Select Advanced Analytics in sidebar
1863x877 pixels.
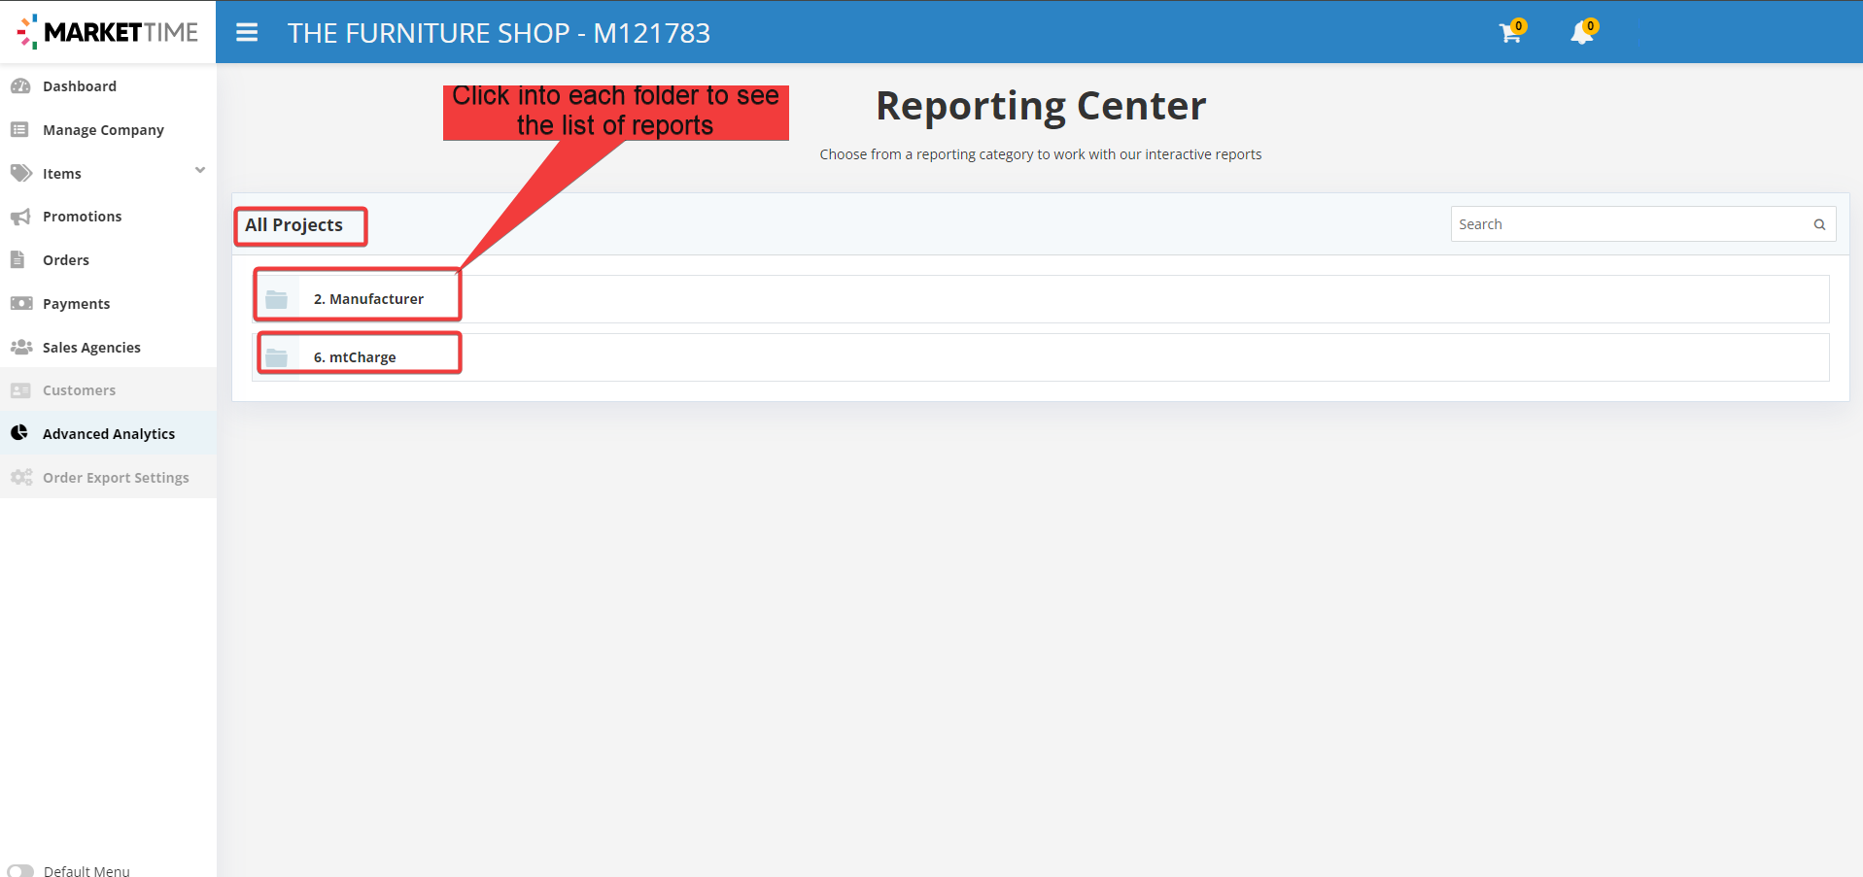109,434
